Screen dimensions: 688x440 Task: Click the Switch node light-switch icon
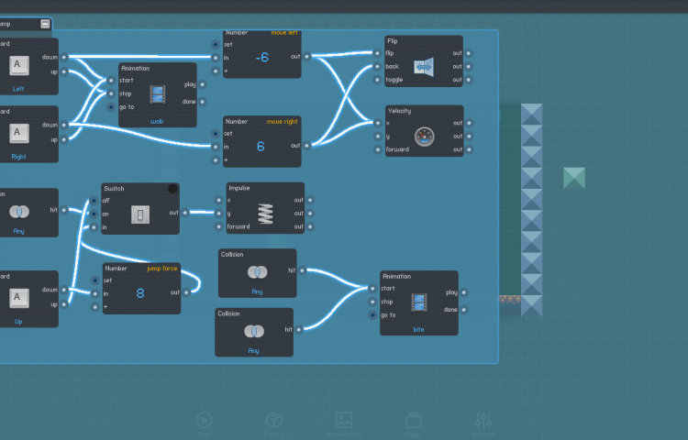[140, 214]
